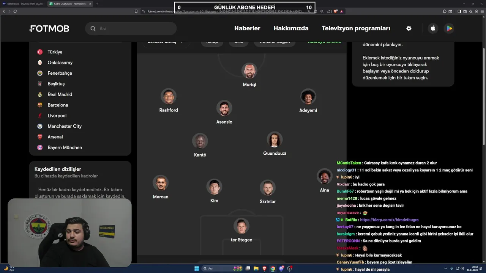Show hidden system tray icons chevron
Viewport: 486px width, 273px height.
click(446, 268)
